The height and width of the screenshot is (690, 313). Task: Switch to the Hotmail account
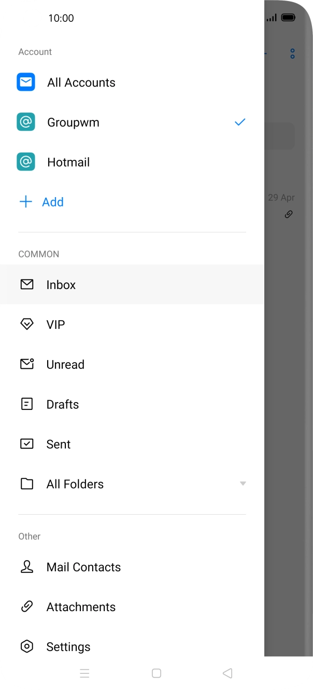point(68,162)
